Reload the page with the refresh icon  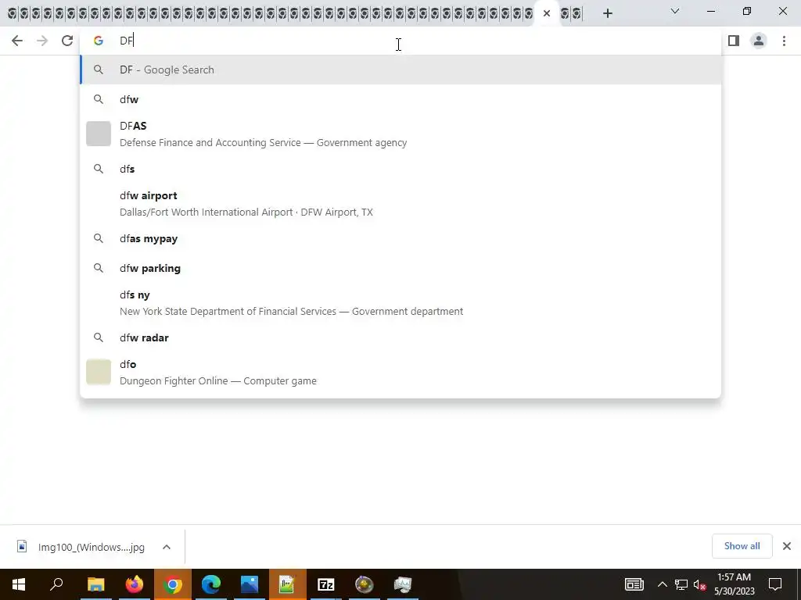[x=67, y=41]
